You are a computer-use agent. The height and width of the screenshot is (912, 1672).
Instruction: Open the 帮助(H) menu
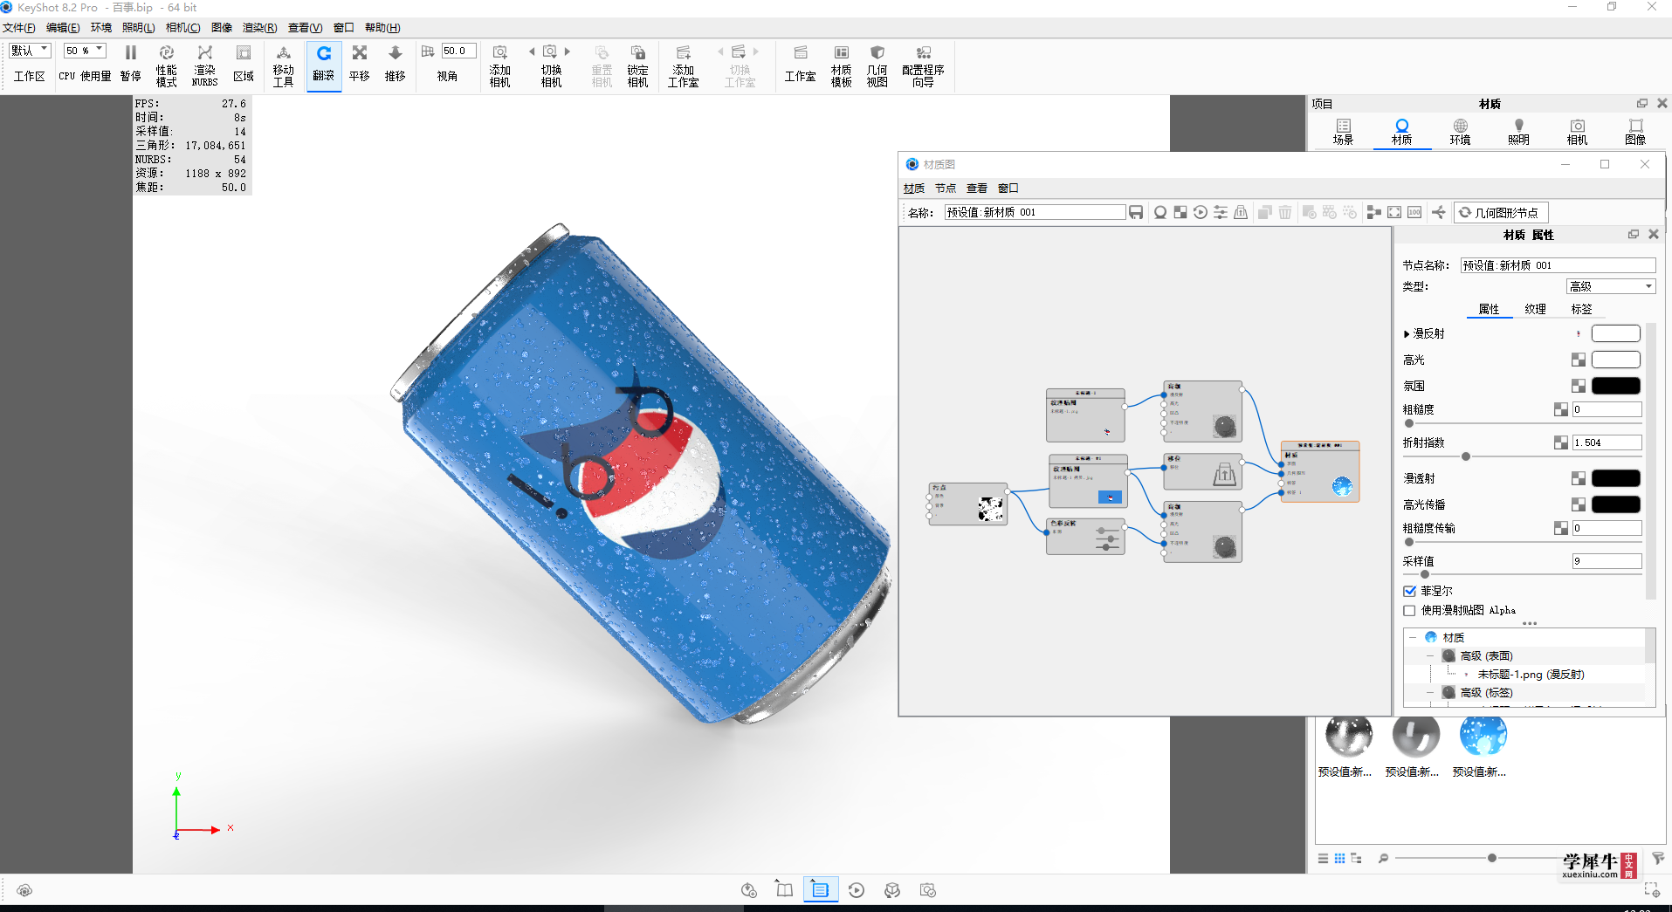[x=382, y=28]
